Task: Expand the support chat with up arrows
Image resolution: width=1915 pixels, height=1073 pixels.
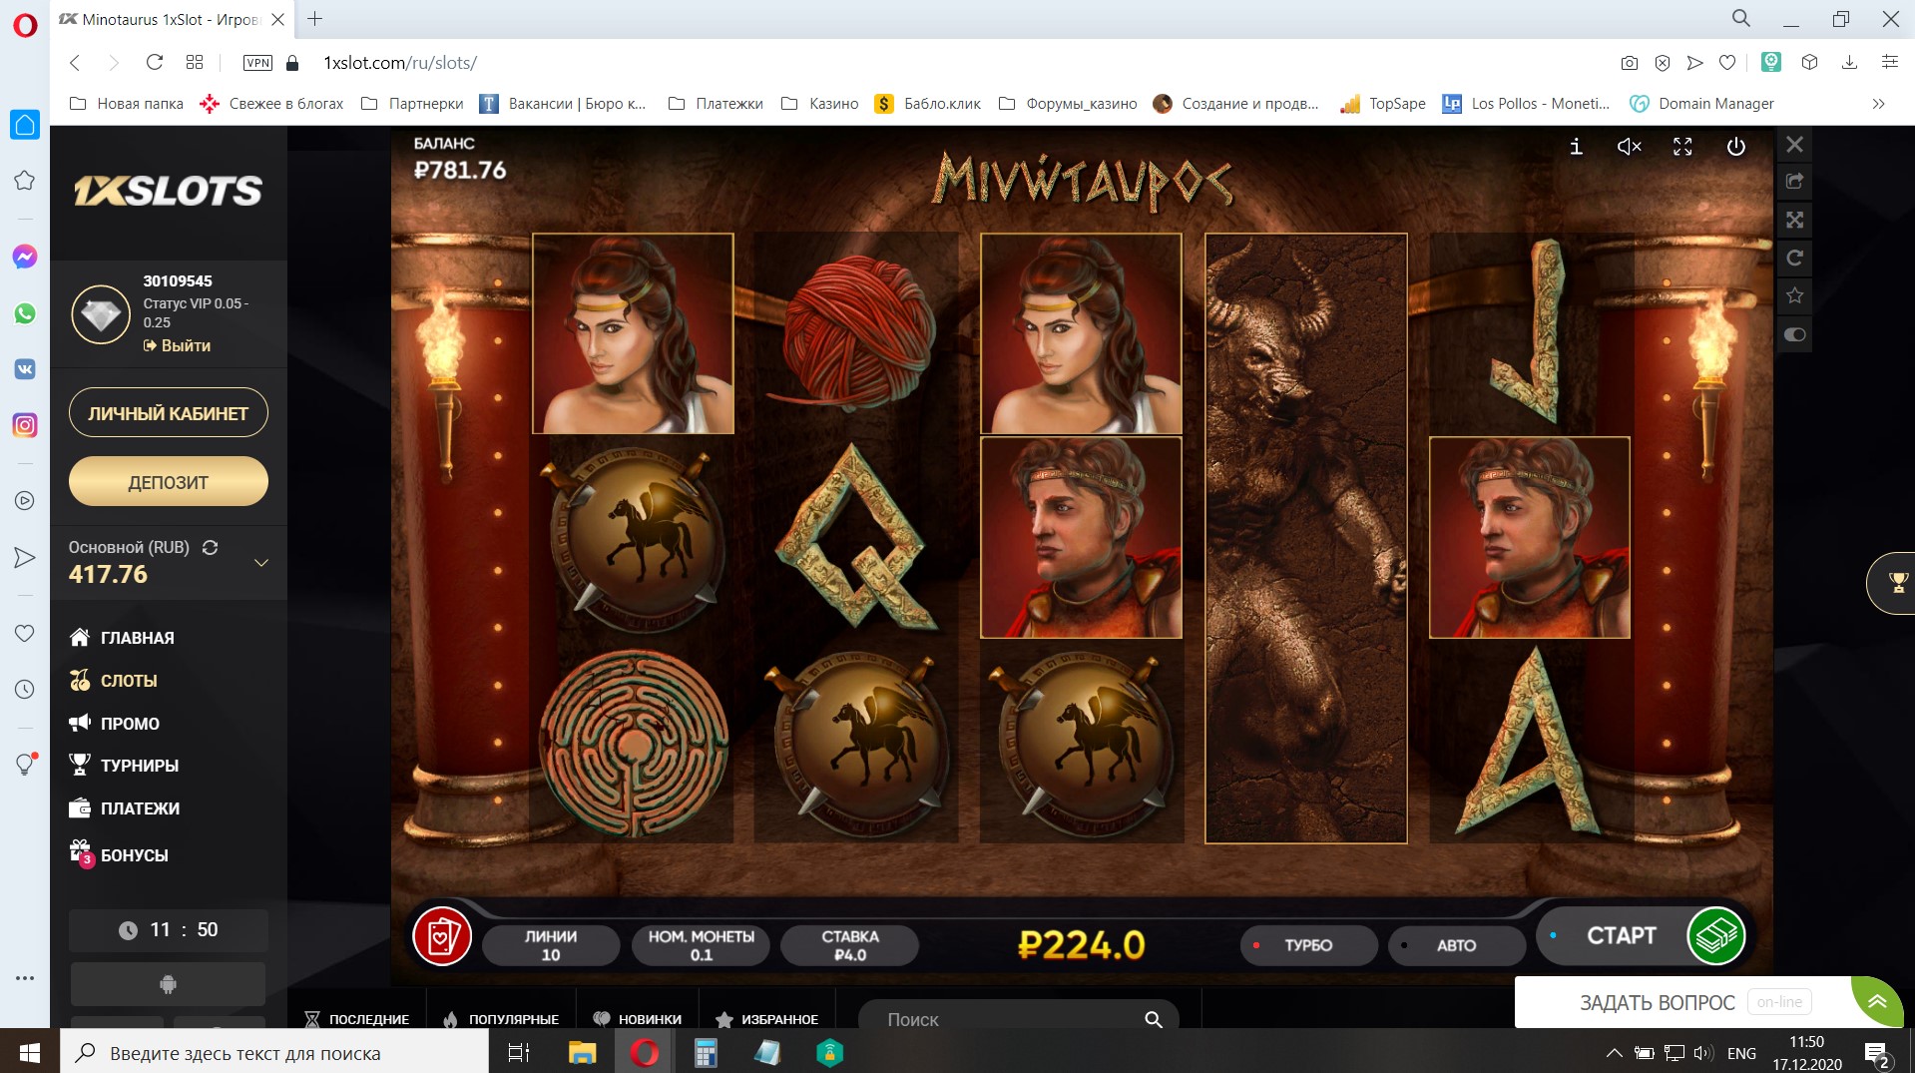Action: [1877, 1002]
